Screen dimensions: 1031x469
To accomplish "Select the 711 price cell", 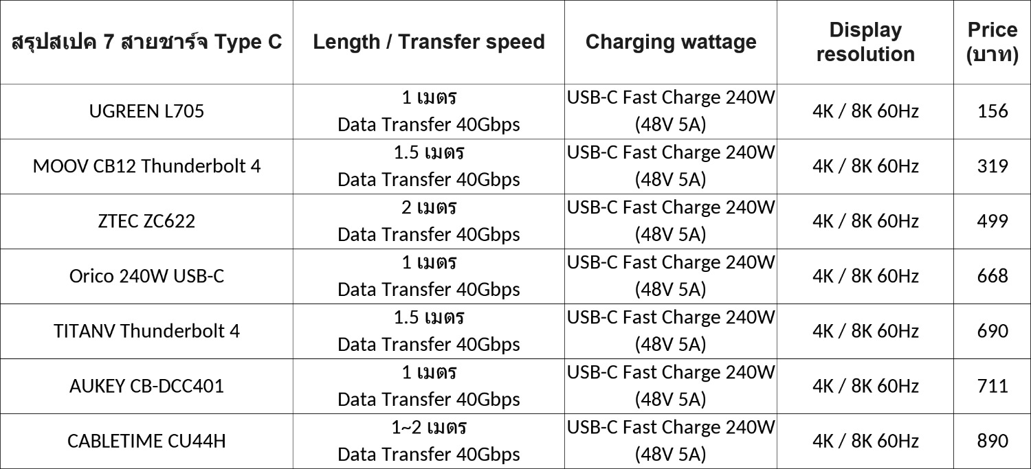I will 992,386.
